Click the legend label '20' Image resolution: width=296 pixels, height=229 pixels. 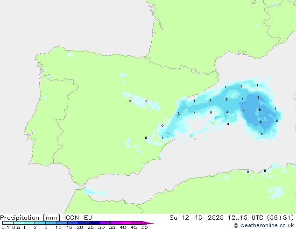[x=80, y=227]
